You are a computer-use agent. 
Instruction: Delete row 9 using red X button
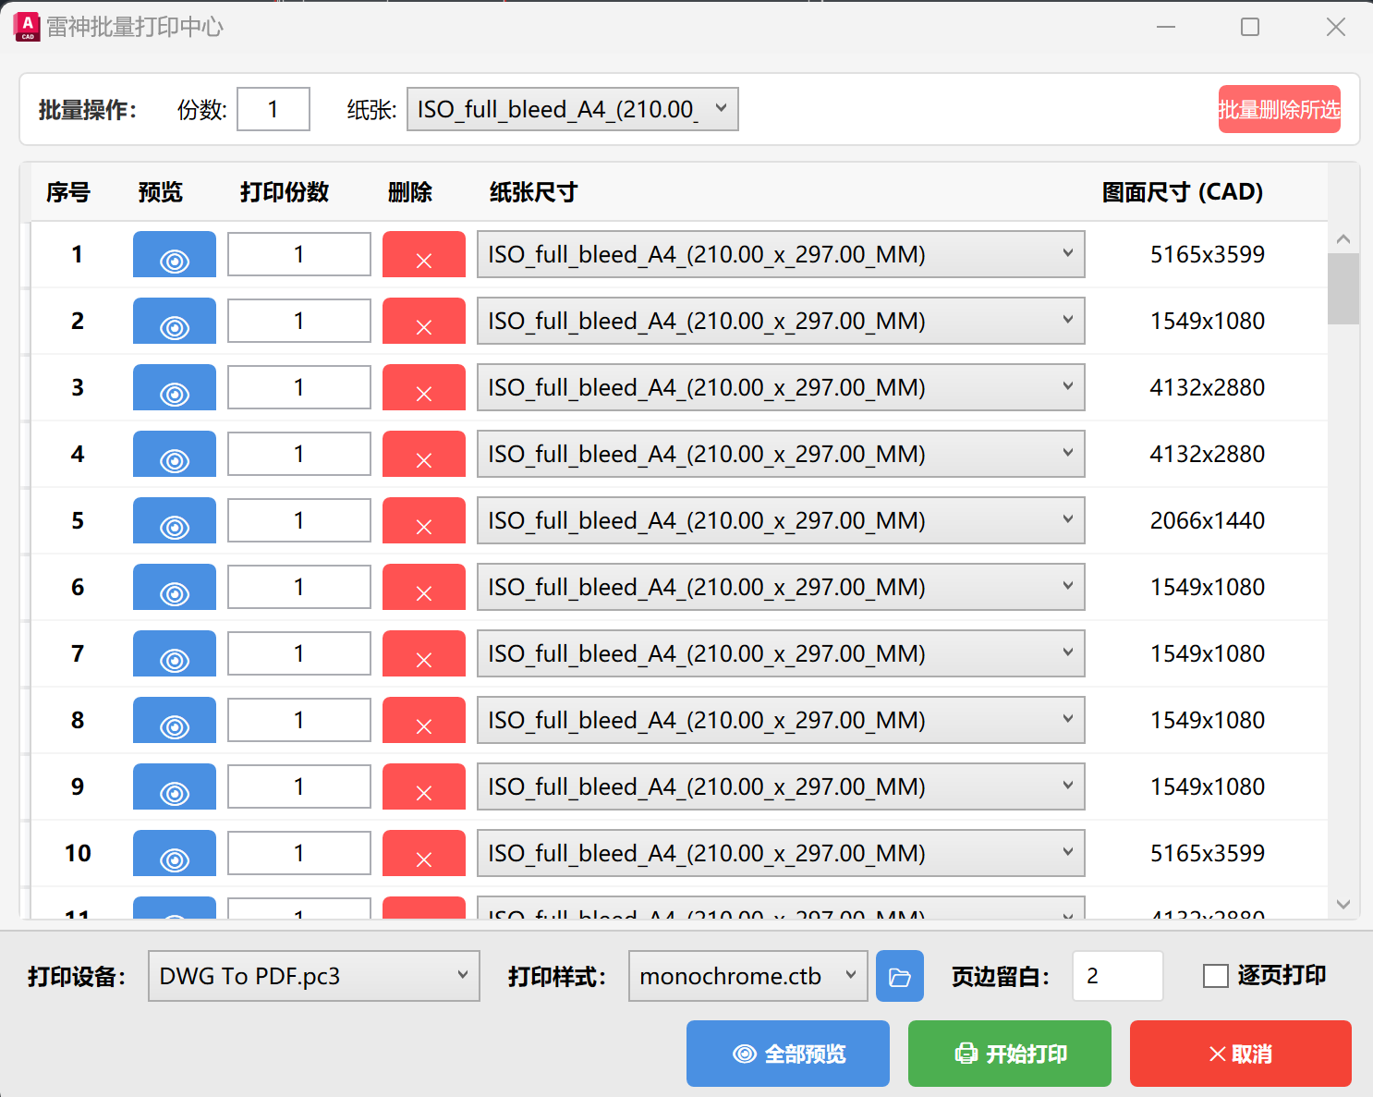[424, 786]
